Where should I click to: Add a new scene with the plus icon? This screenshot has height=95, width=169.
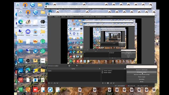49,83
